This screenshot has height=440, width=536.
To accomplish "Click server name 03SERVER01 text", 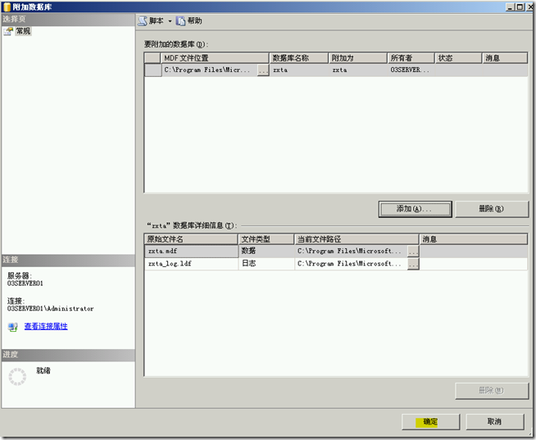I will pos(25,284).
